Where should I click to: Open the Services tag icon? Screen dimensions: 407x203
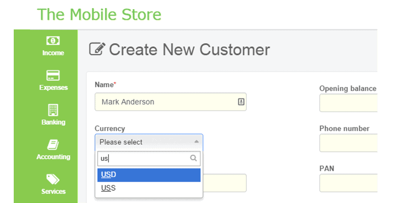(53, 179)
